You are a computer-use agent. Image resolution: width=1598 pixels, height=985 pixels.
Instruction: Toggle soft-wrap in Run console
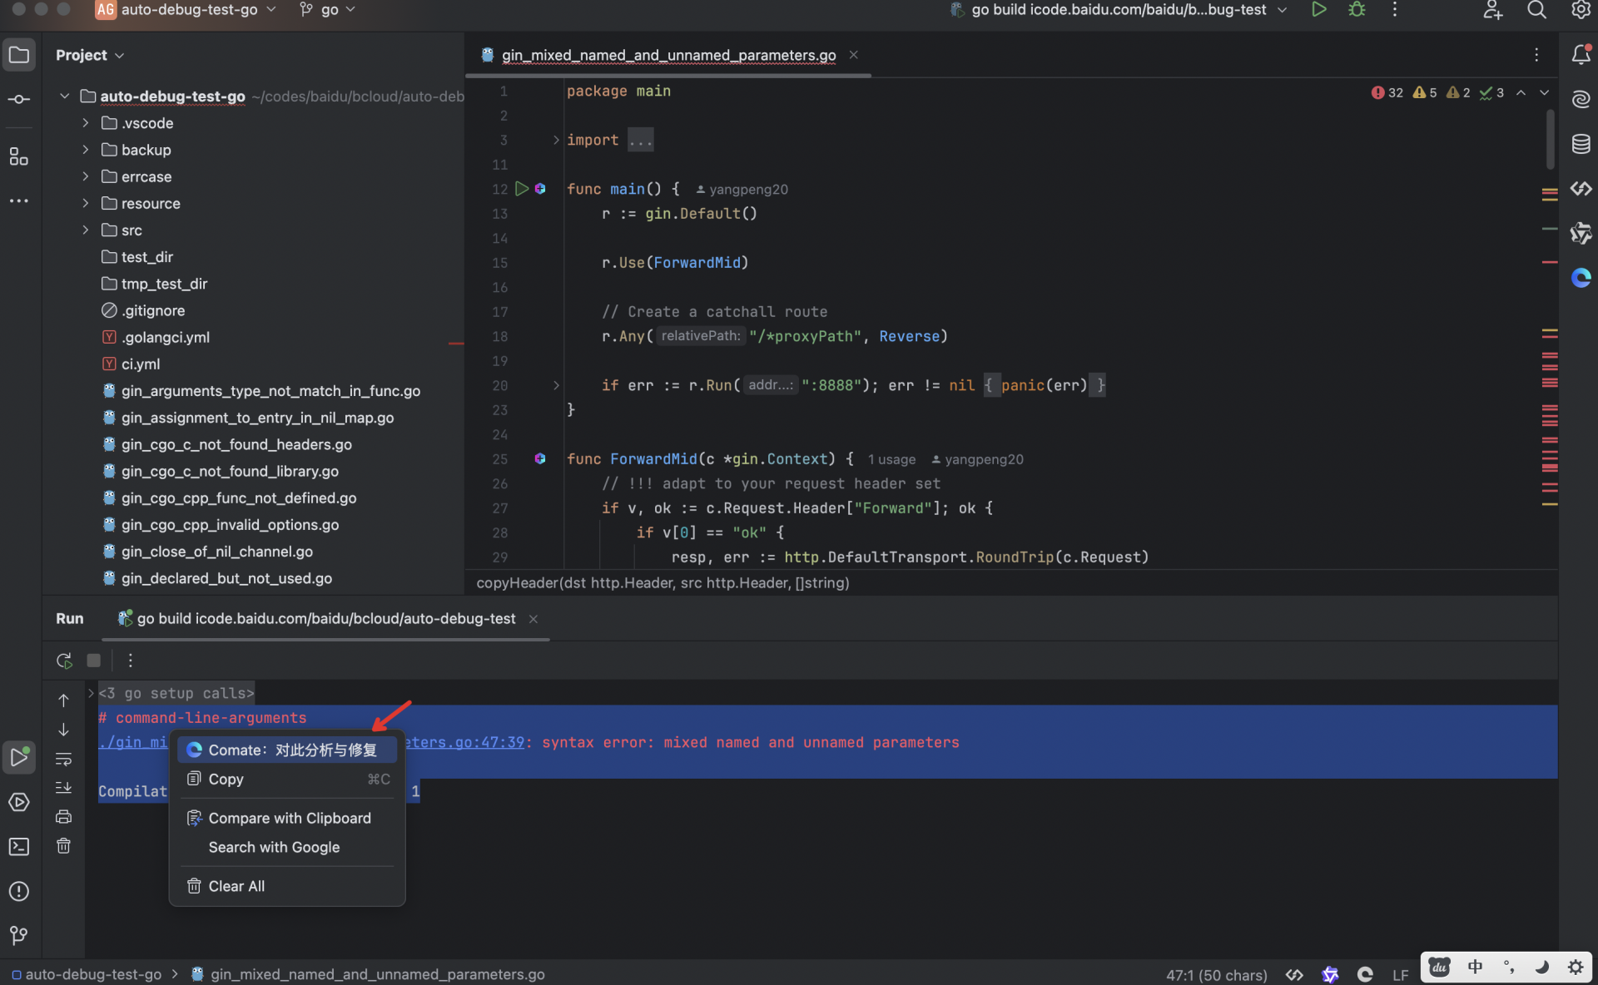[x=63, y=759]
